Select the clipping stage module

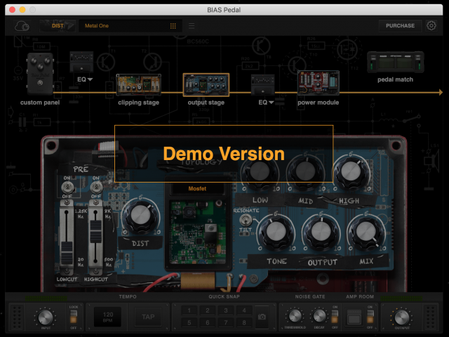[x=139, y=85]
